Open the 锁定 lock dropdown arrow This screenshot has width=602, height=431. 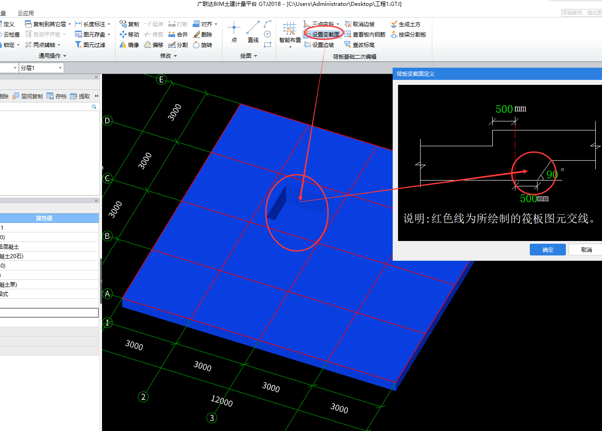pos(18,45)
